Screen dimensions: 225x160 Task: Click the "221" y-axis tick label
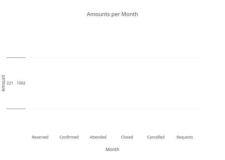(x=10, y=83)
